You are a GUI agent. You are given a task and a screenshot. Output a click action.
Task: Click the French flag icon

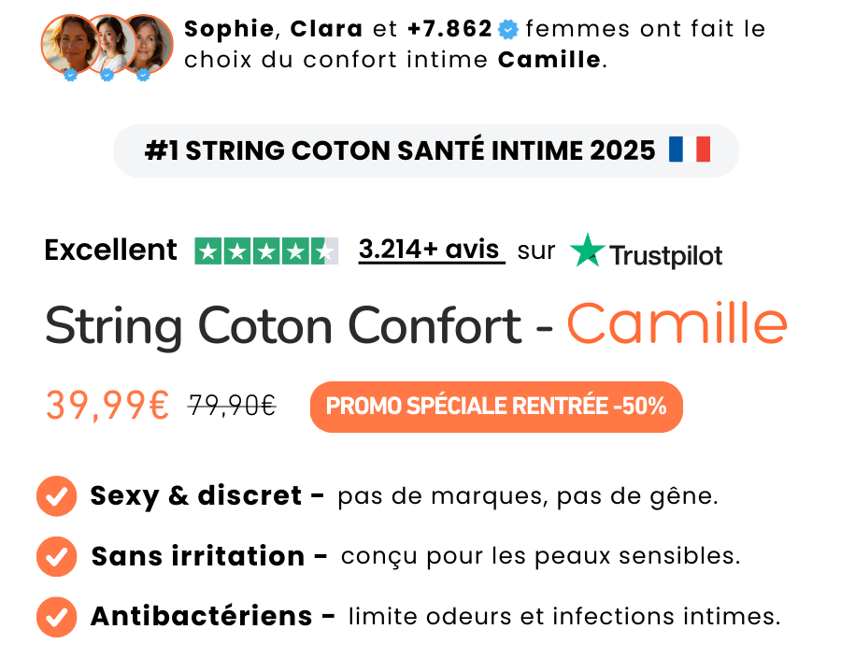click(690, 150)
